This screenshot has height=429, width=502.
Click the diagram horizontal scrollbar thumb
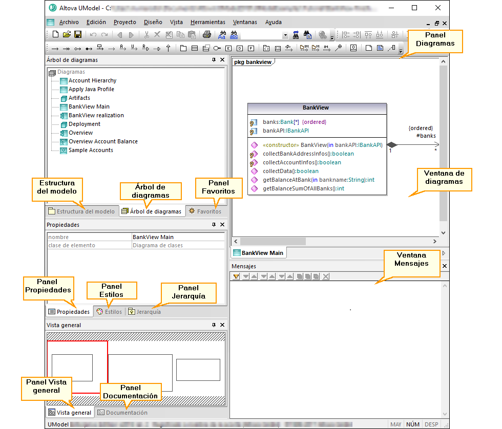pos(273,242)
